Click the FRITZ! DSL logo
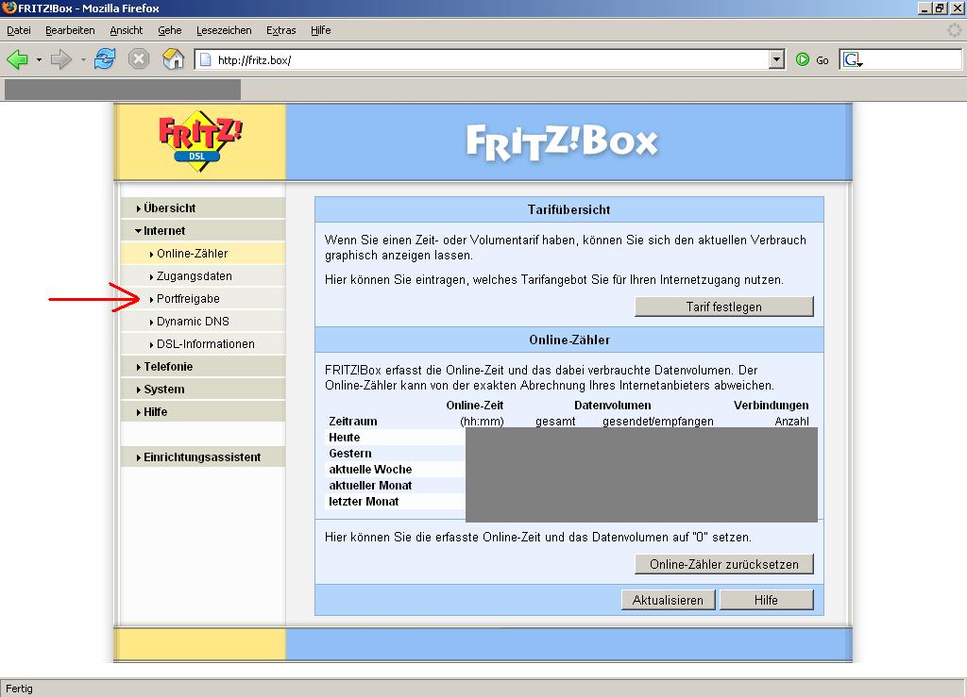Image resolution: width=967 pixels, height=697 pixels. coord(200,141)
